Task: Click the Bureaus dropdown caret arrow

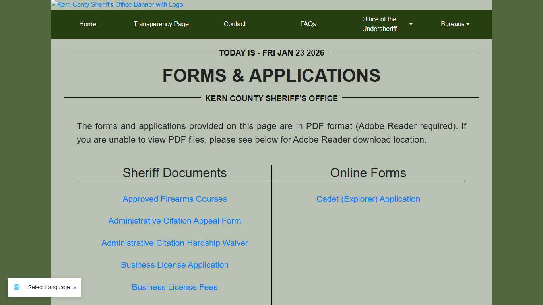Action: coord(468,24)
